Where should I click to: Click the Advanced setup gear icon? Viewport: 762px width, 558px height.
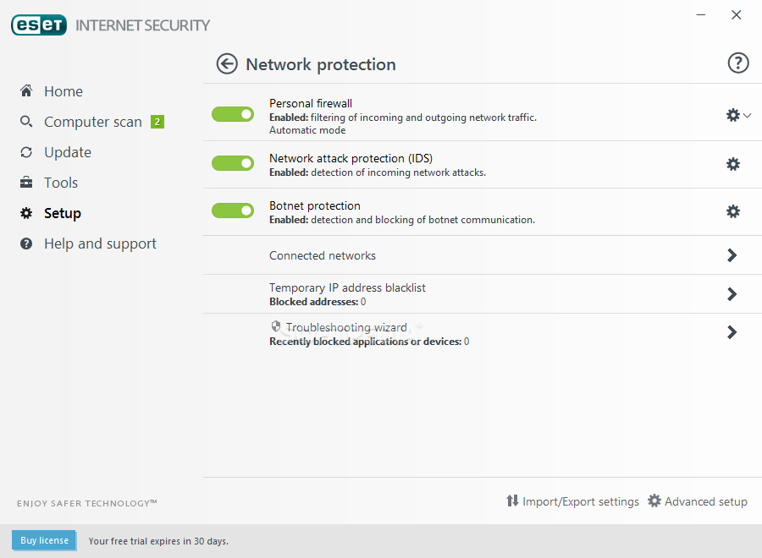(x=654, y=501)
